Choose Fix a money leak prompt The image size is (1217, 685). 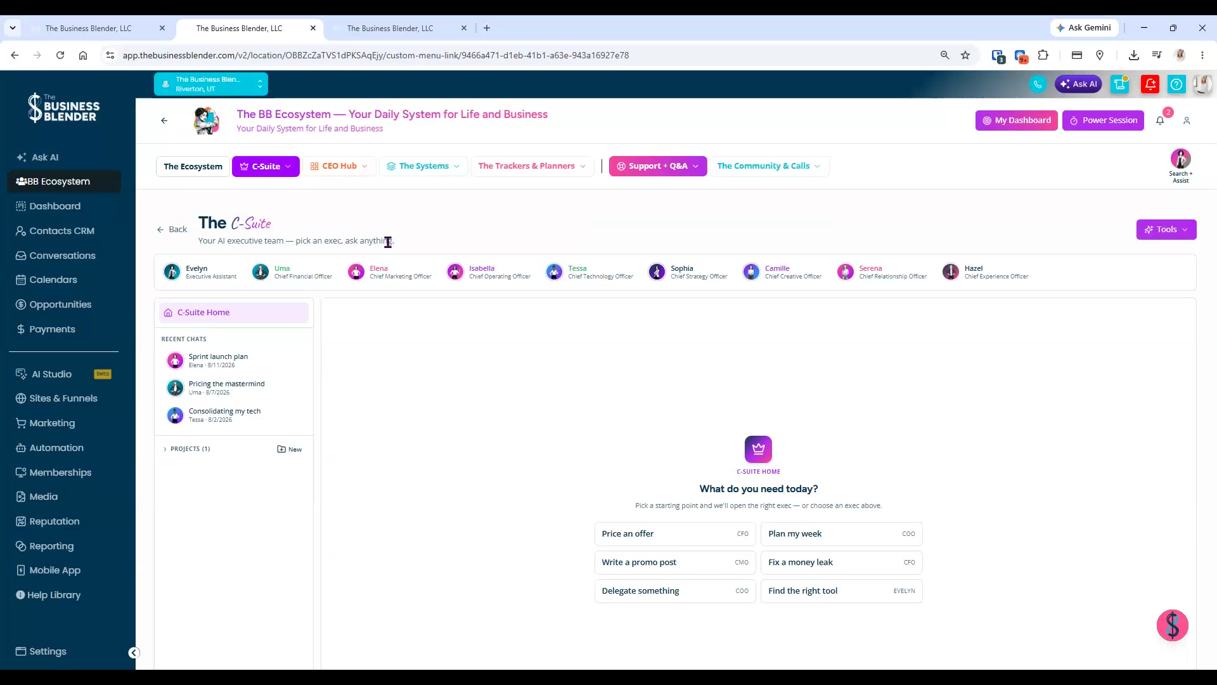[842, 563]
